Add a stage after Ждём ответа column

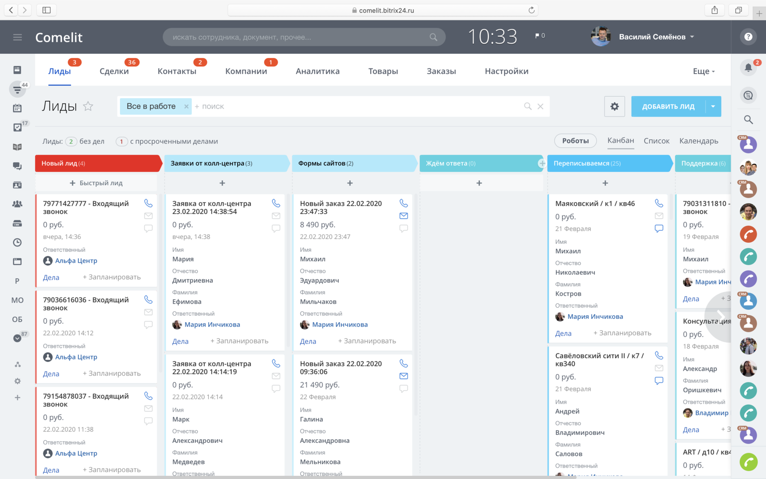click(x=542, y=163)
